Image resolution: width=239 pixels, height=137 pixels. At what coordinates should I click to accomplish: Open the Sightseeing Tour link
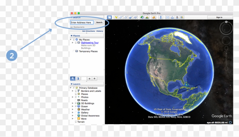(x=90, y=43)
